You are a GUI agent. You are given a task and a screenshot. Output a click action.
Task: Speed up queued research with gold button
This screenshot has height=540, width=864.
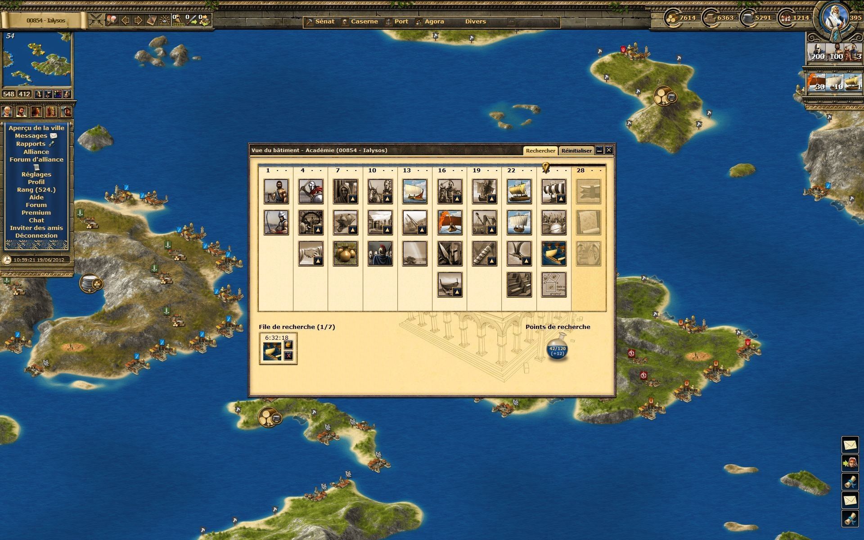pos(289,345)
